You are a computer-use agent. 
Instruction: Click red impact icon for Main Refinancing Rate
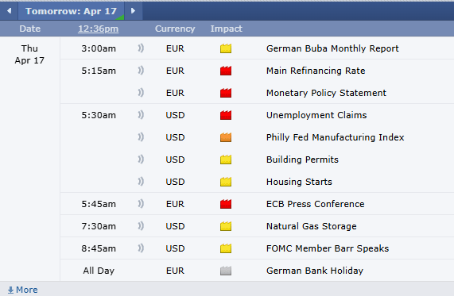tap(226, 71)
